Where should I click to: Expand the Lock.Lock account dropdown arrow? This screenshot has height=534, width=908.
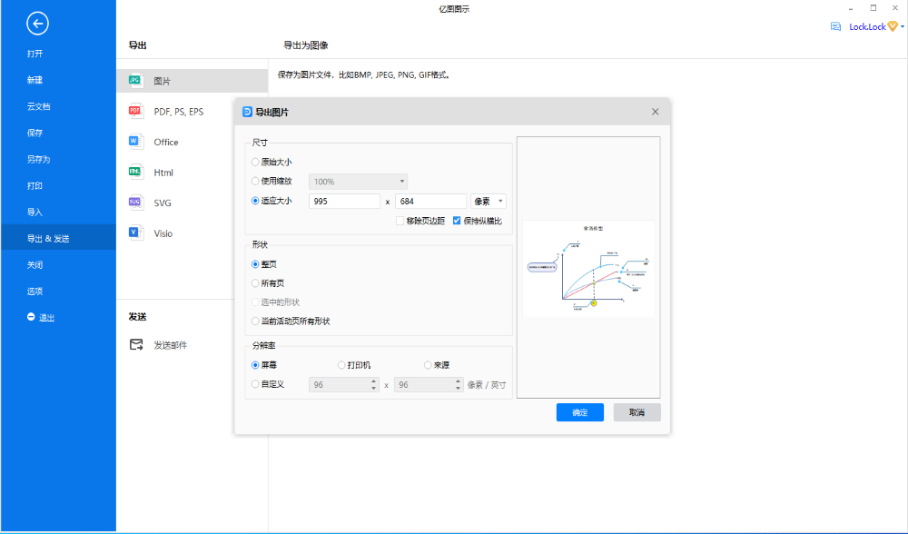click(903, 26)
